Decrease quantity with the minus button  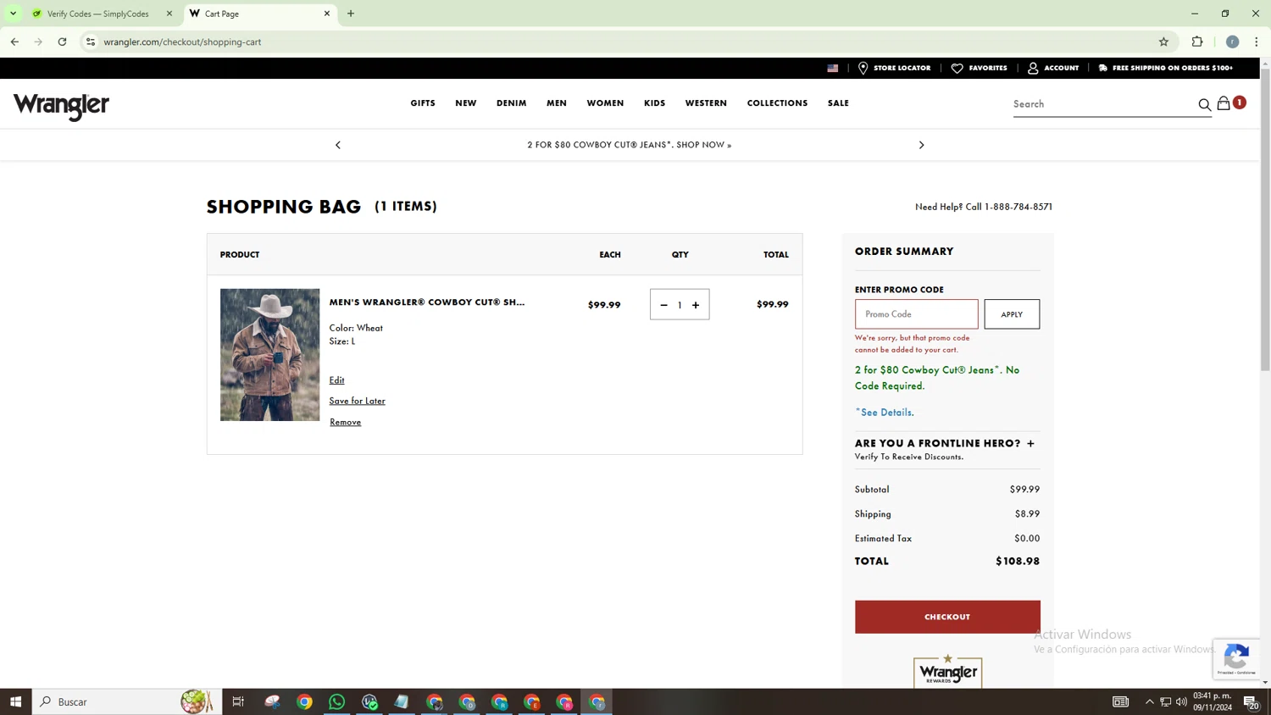pos(663,305)
